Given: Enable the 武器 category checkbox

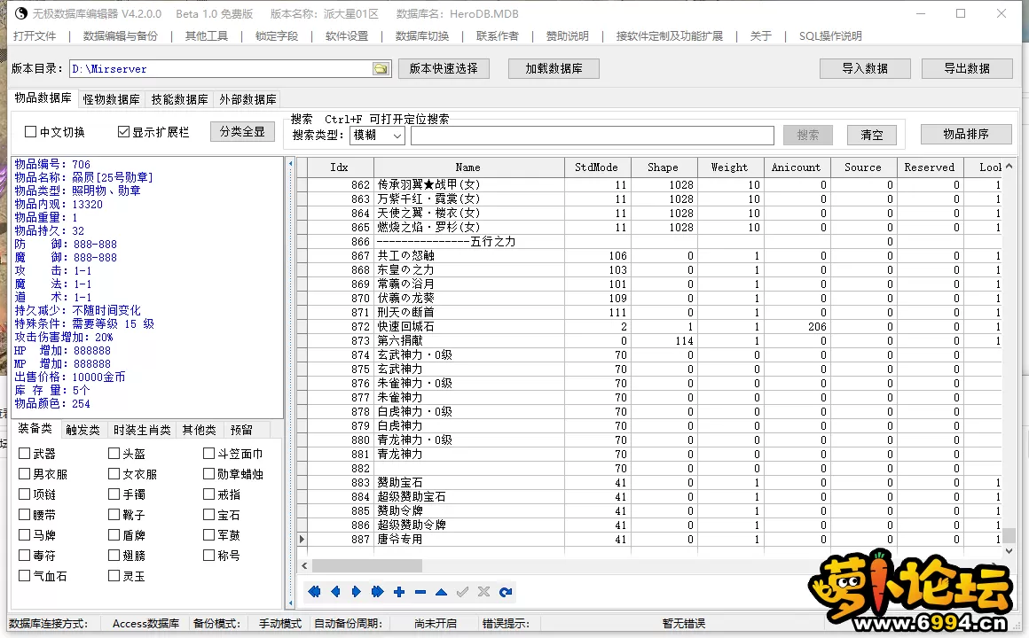Looking at the screenshot, I should tap(25, 453).
